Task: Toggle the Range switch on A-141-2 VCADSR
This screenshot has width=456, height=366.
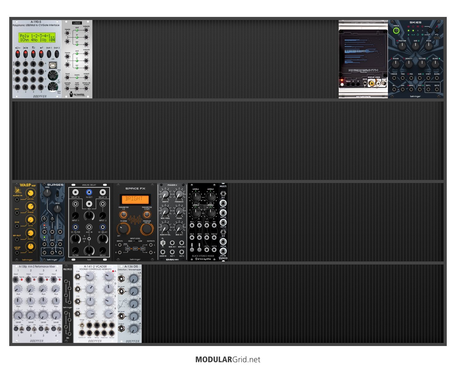Action: pos(82,324)
